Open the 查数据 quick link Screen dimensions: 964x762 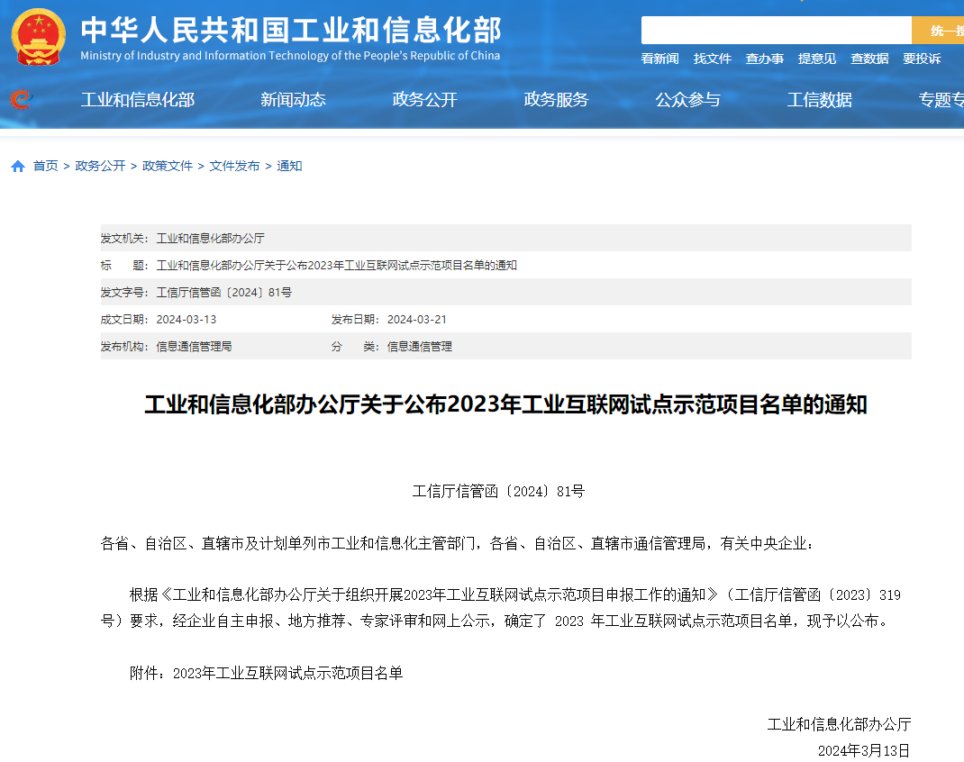coord(869,59)
